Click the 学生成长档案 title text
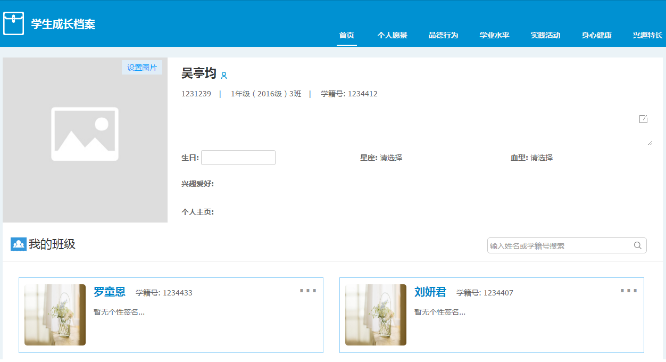 (x=63, y=24)
